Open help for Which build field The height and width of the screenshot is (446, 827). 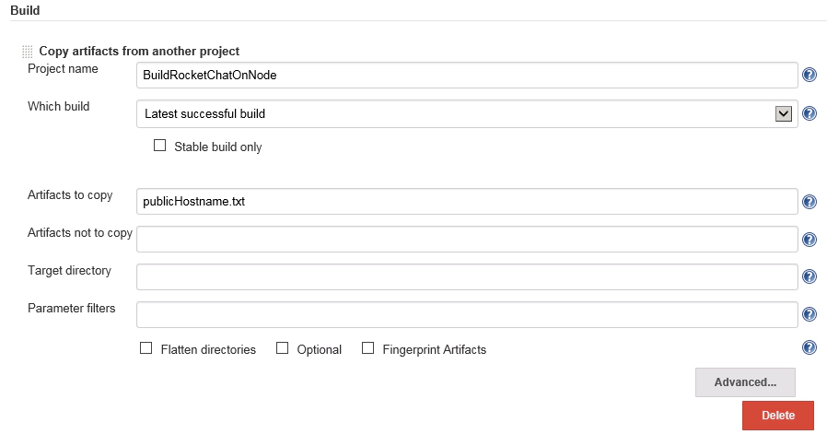coord(810,113)
